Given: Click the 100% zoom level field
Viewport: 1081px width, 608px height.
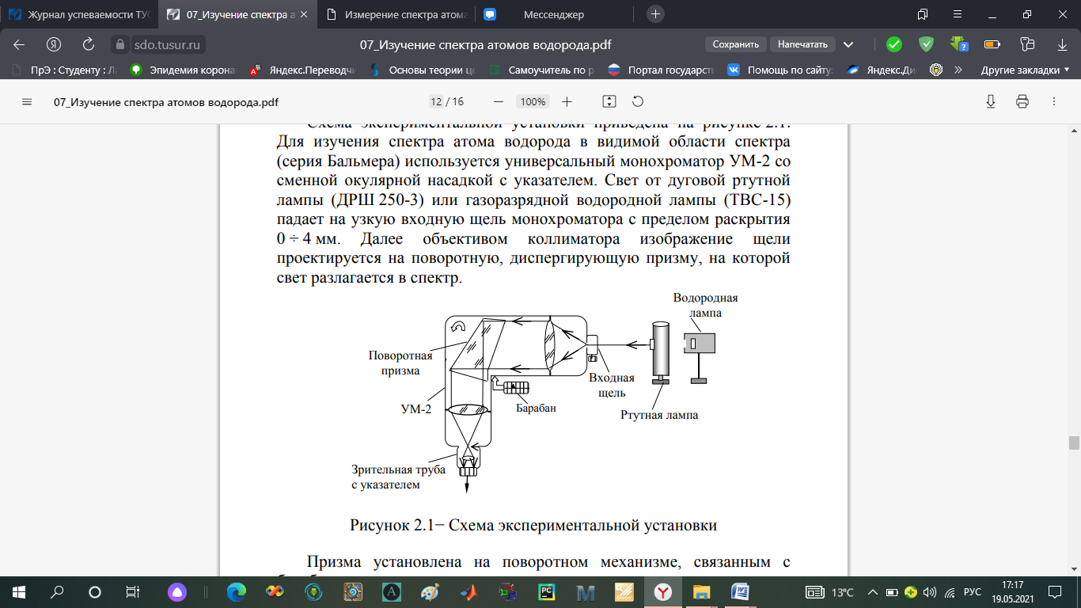Looking at the screenshot, I should [533, 102].
